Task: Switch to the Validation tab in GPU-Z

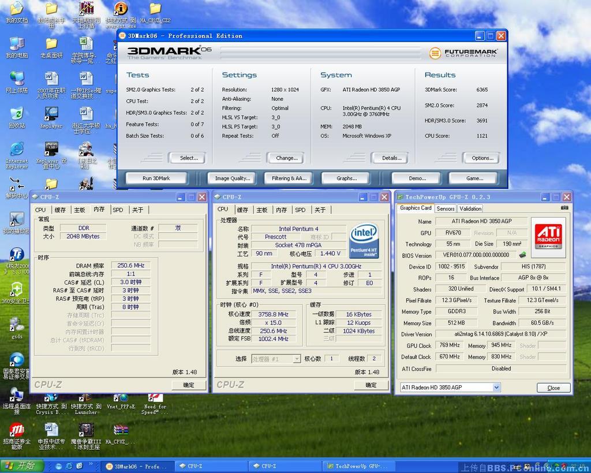Action: [x=470, y=208]
